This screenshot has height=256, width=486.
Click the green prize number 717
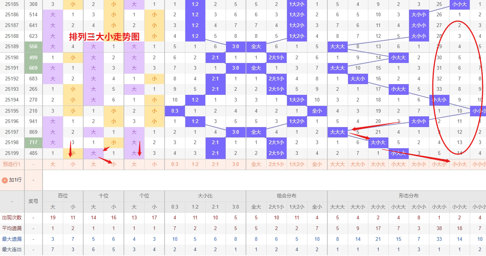tap(33, 143)
